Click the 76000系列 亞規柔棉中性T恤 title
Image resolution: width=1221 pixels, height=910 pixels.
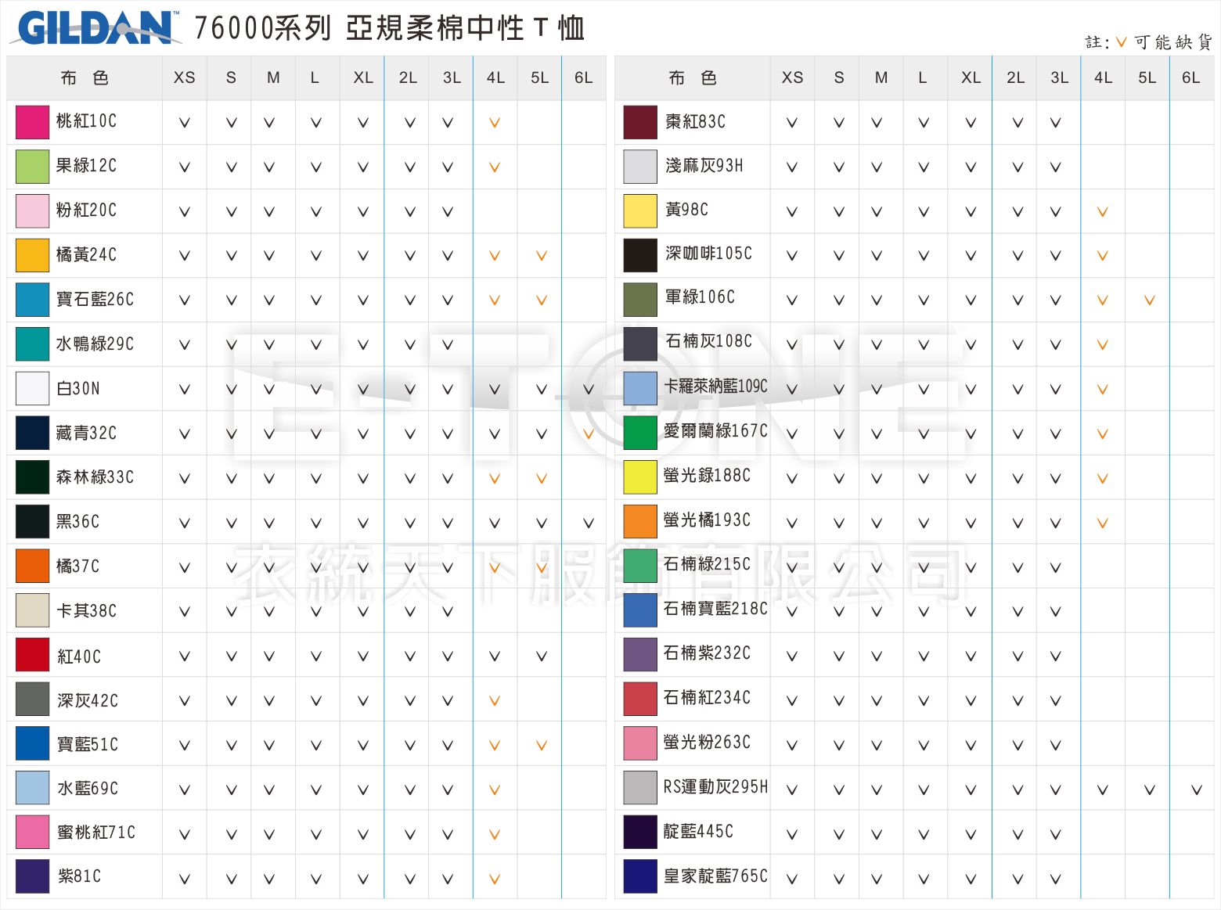coord(389,28)
